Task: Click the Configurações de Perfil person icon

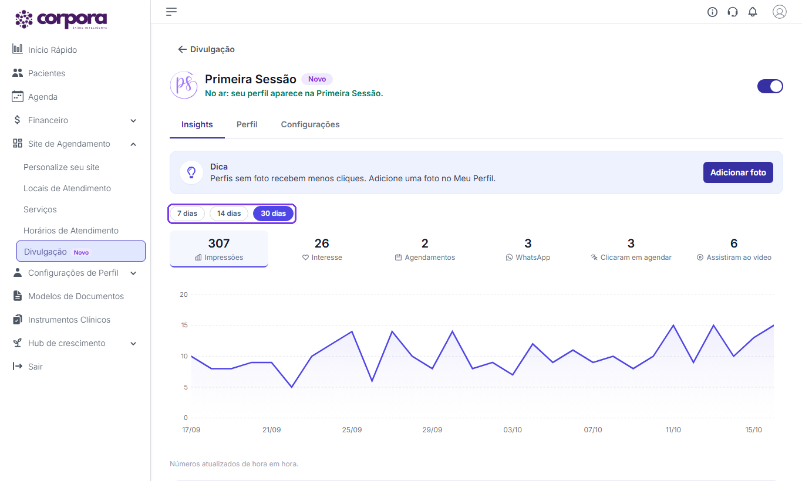Action: [18, 273]
